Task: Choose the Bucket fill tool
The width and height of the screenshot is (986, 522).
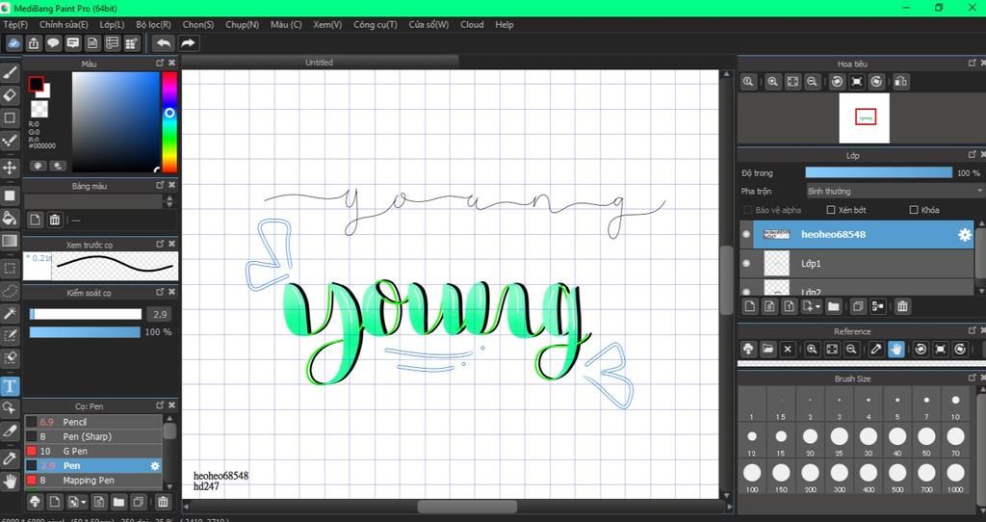Action: [x=10, y=218]
